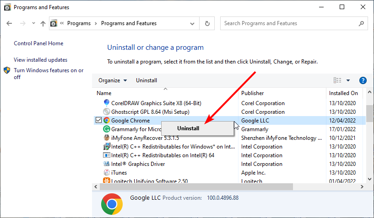This screenshot has width=374, height=218.
Task: Select Ghostscript GPL 8.64 (Msi Setup)
Action: click(150, 112)
